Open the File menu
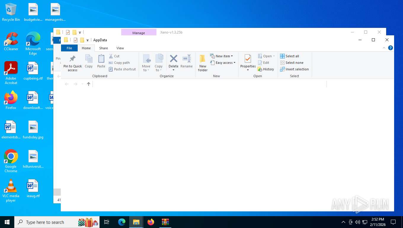This screenshot has width=403, height=228. pos(69,48)
